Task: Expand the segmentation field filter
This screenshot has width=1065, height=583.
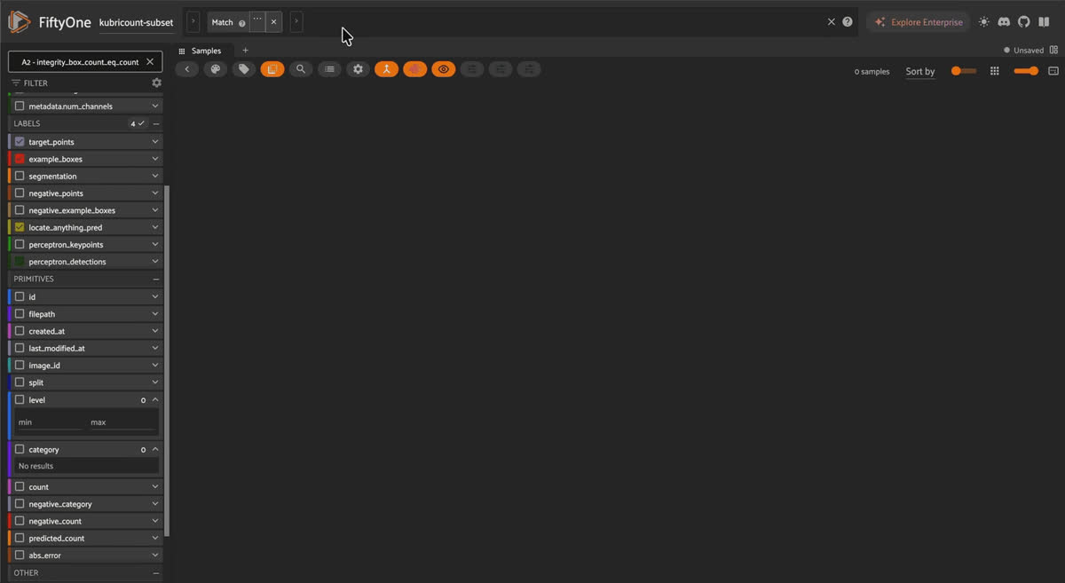Action: (155, 177)
